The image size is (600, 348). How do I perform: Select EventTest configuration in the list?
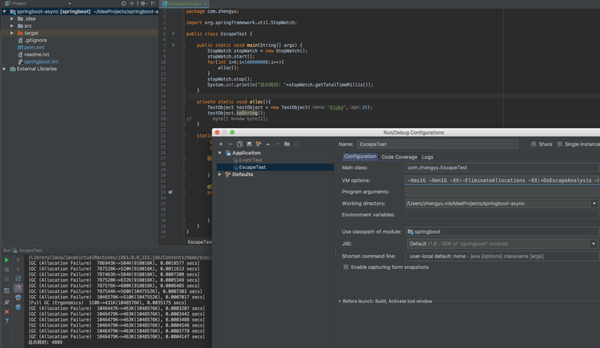point(250,160)
